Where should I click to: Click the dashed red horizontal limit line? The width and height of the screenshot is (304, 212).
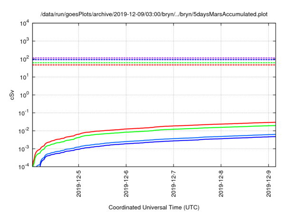coord(152,65)
